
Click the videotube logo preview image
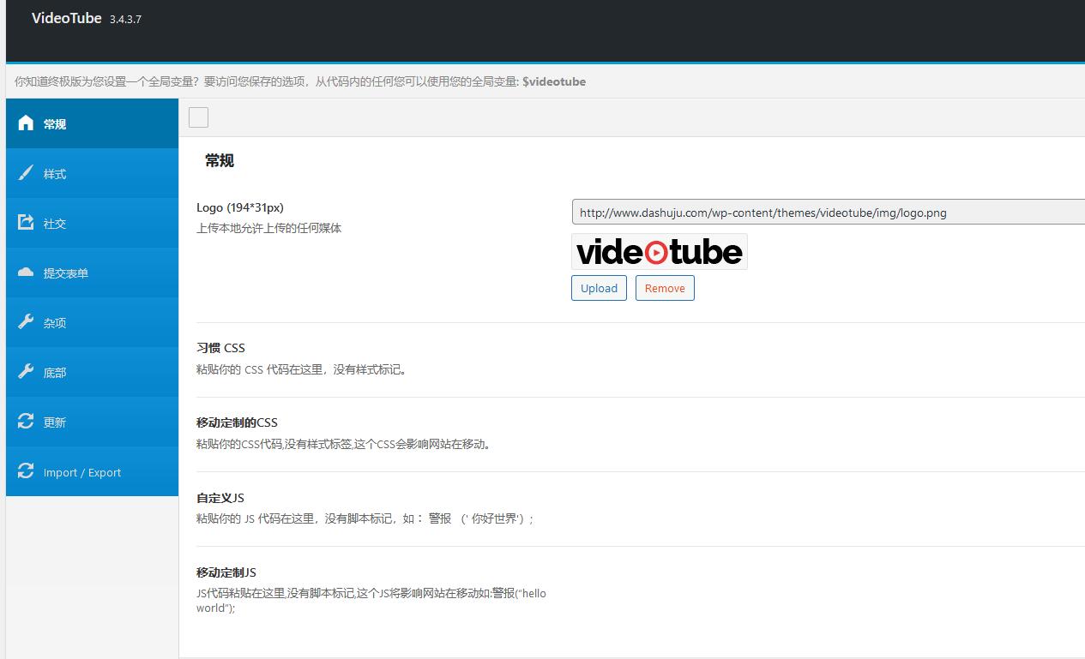tap(659, 252)
